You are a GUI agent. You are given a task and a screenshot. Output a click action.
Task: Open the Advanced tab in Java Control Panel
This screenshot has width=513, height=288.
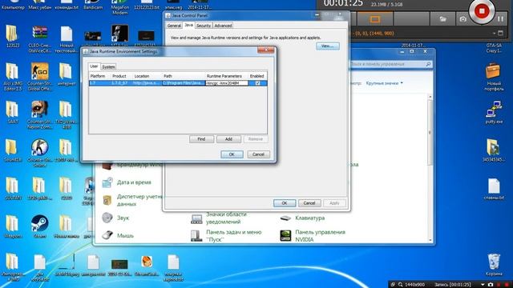click(223, 26)
